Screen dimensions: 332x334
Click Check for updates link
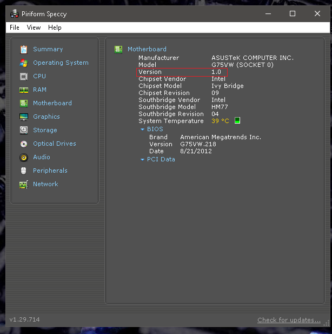pos(289,320)
